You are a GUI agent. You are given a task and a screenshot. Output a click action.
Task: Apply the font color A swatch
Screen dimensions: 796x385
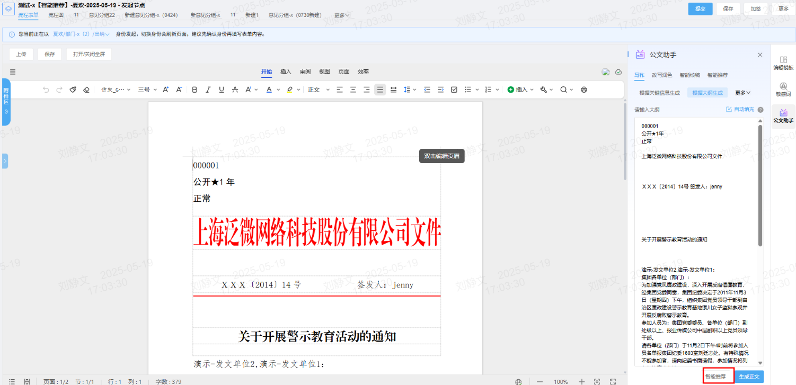coord(269,89)
